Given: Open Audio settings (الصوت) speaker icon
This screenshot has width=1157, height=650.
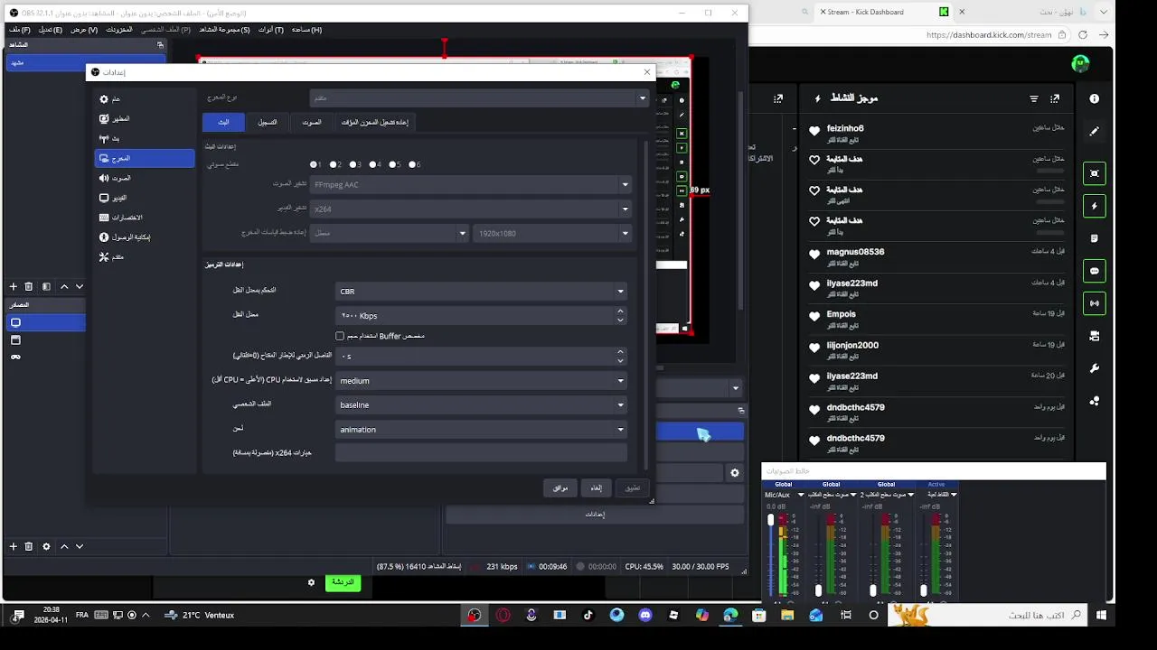Looking at the screenshot, I should click(104, 178).
